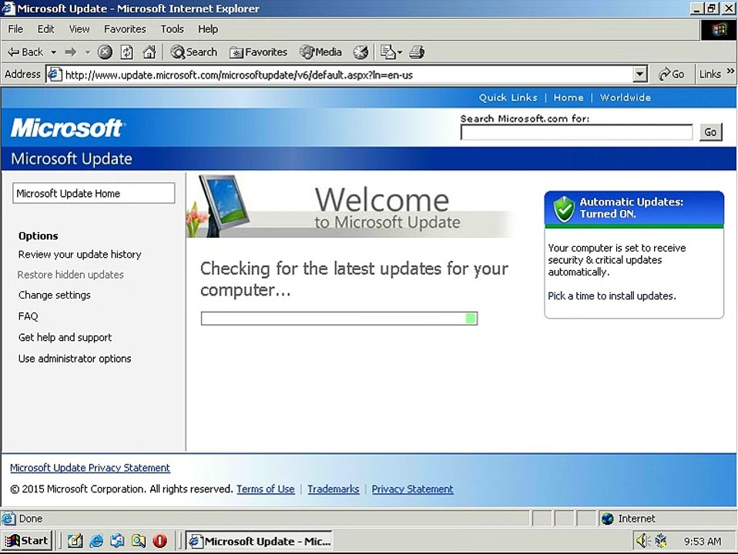Click the Go button next to Microsoft.com search
Screen dimensions: 738x554
(711, 132)
